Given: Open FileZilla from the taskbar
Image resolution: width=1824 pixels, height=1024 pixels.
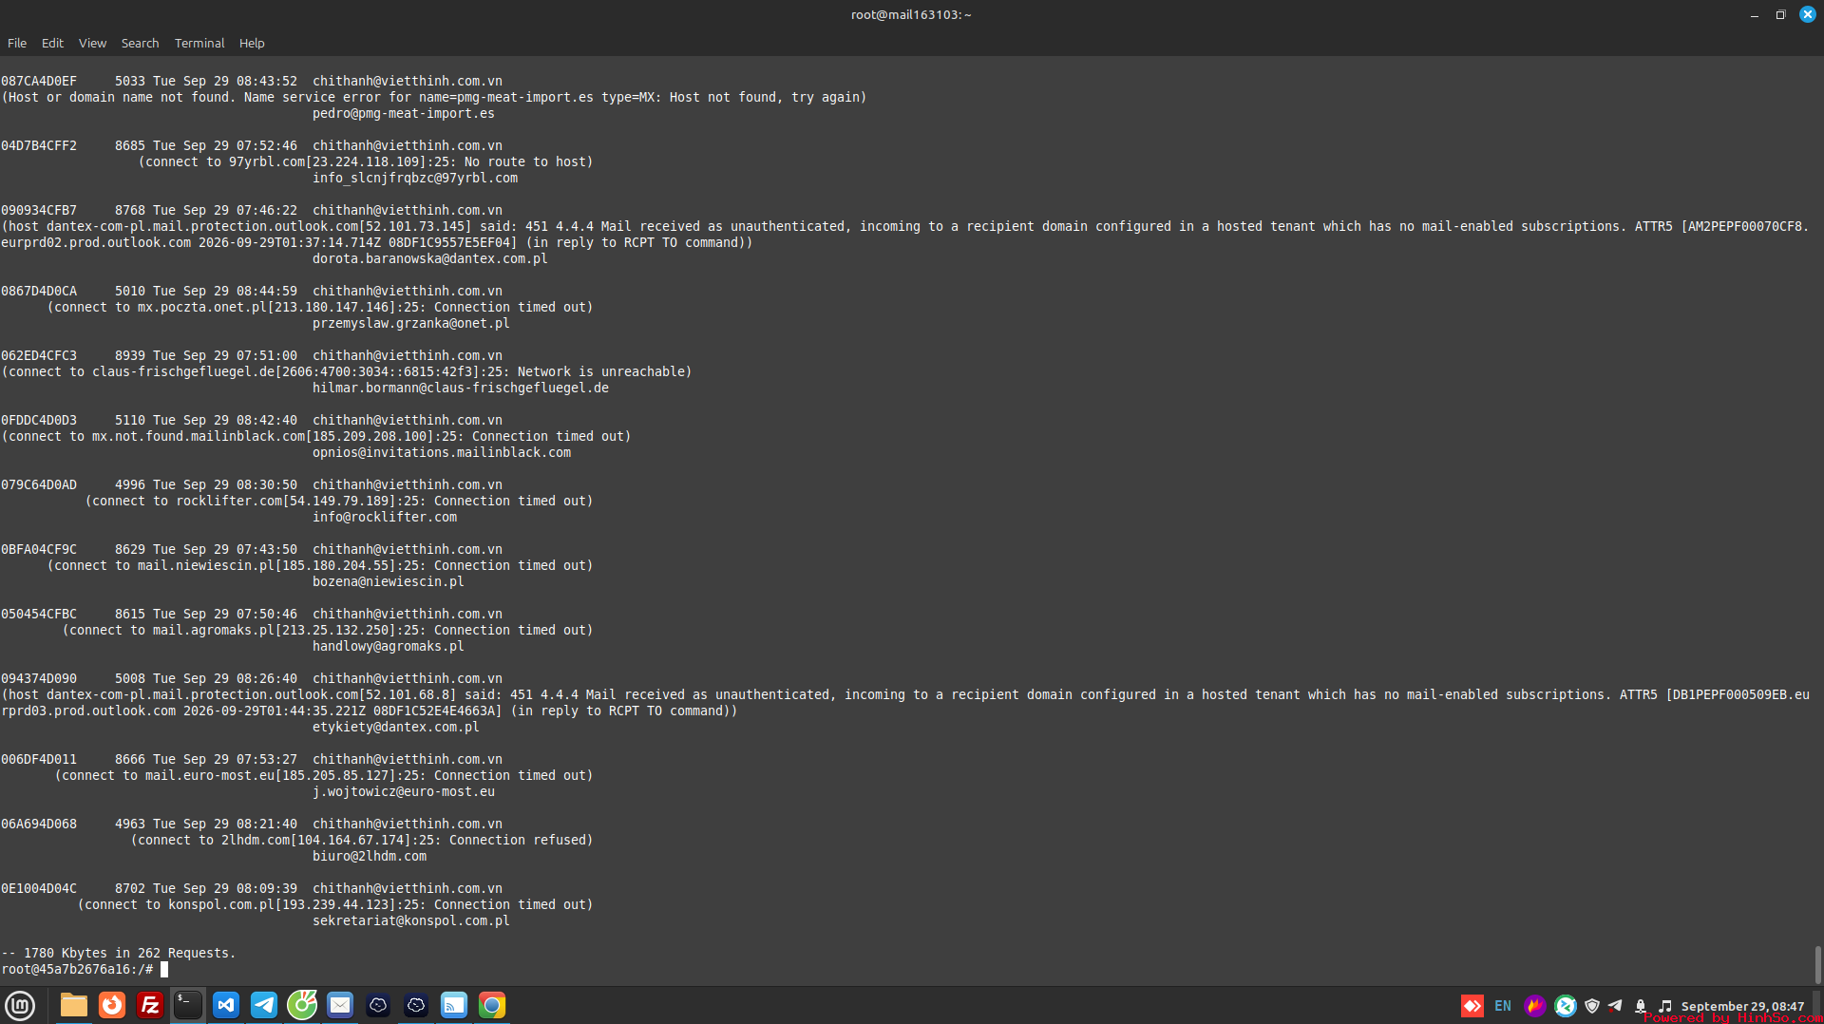Looking at the screenshot, I should tap(150, 1005).
